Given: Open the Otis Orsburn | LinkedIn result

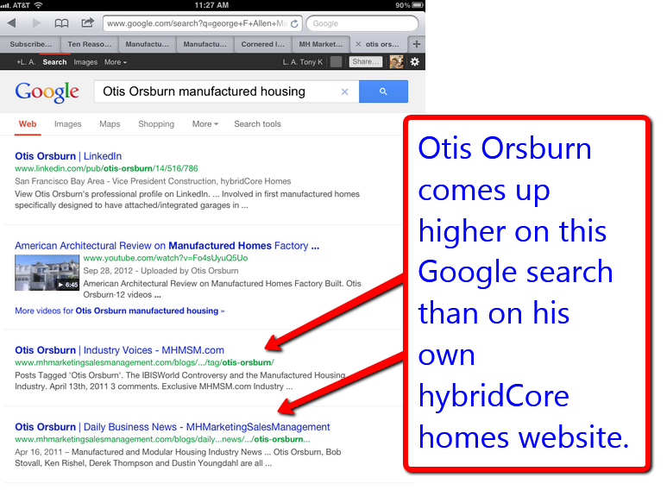Looking at the screenshot, I should click(x=68, y=156).
